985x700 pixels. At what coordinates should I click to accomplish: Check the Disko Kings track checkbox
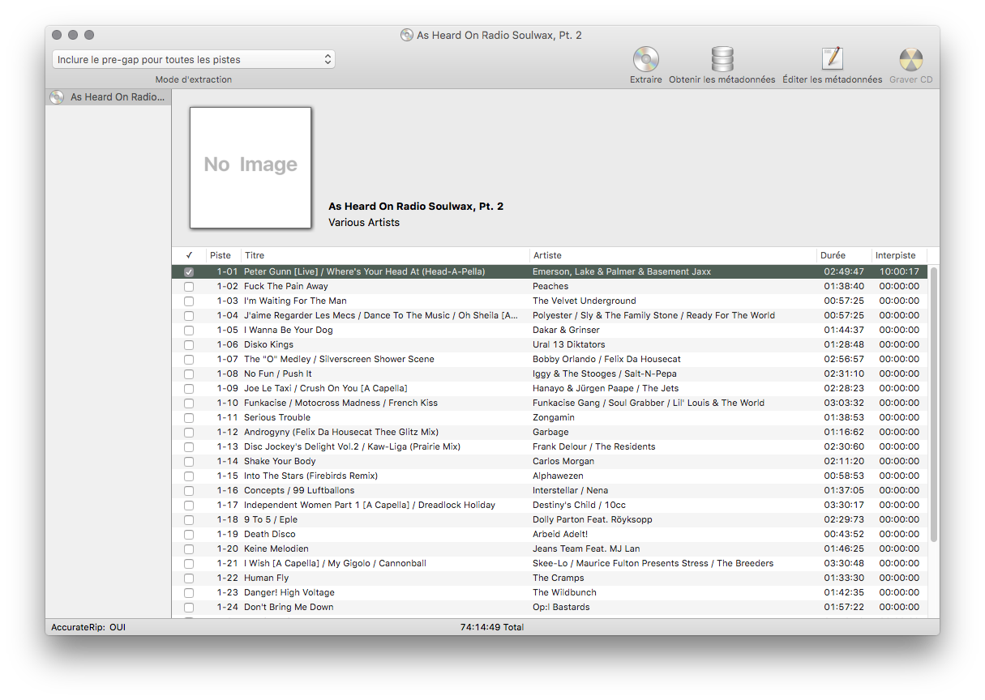click(189, 345)
